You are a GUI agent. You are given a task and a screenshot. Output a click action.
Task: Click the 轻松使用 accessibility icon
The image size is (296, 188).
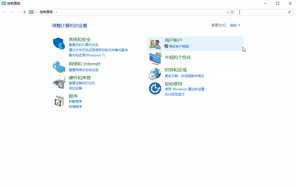pos(155,88)
